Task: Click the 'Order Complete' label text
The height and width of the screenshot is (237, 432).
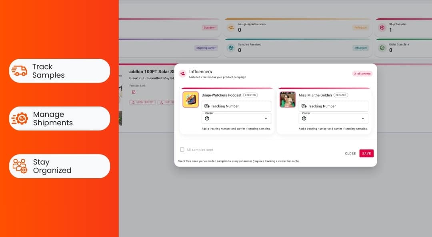Action: coord(399,44)
